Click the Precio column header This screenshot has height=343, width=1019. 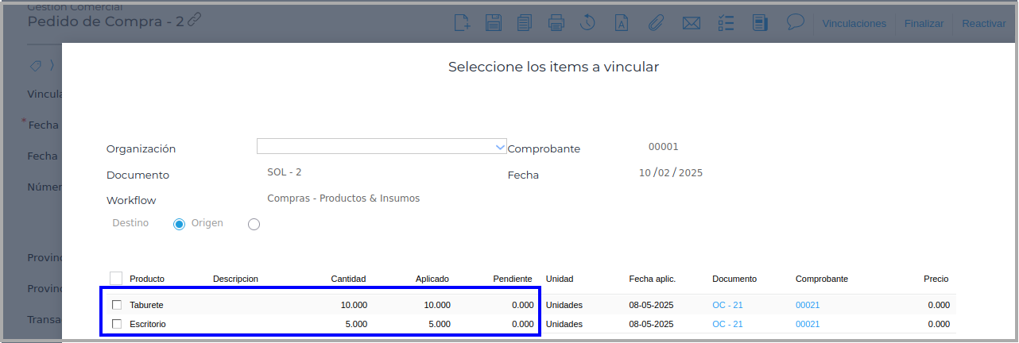936,279
